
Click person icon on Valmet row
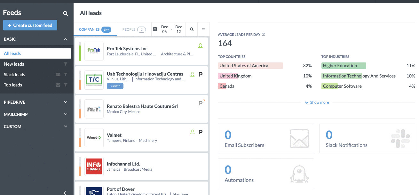(x=193, y=132)
